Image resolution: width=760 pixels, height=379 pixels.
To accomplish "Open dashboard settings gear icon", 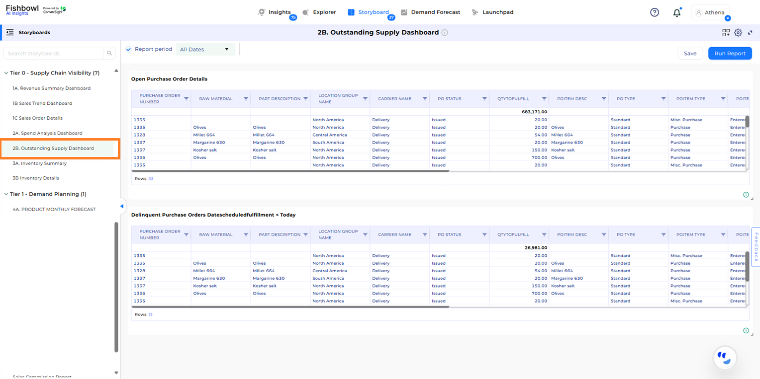I will 738,32.
